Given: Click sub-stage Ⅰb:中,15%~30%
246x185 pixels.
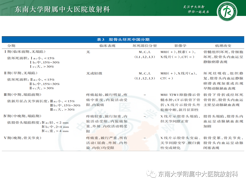Looking at the screenshot, I should pos(45,62).
